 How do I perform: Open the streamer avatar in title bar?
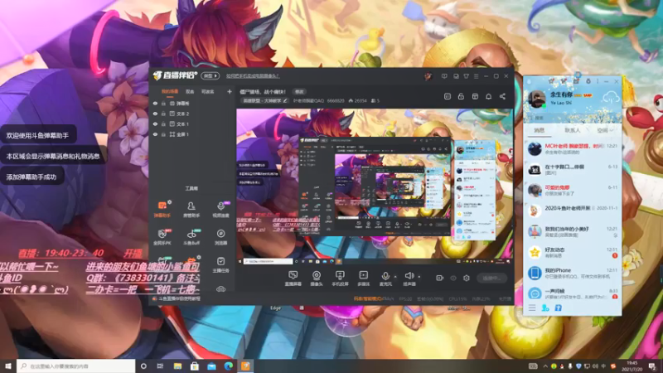428,76
